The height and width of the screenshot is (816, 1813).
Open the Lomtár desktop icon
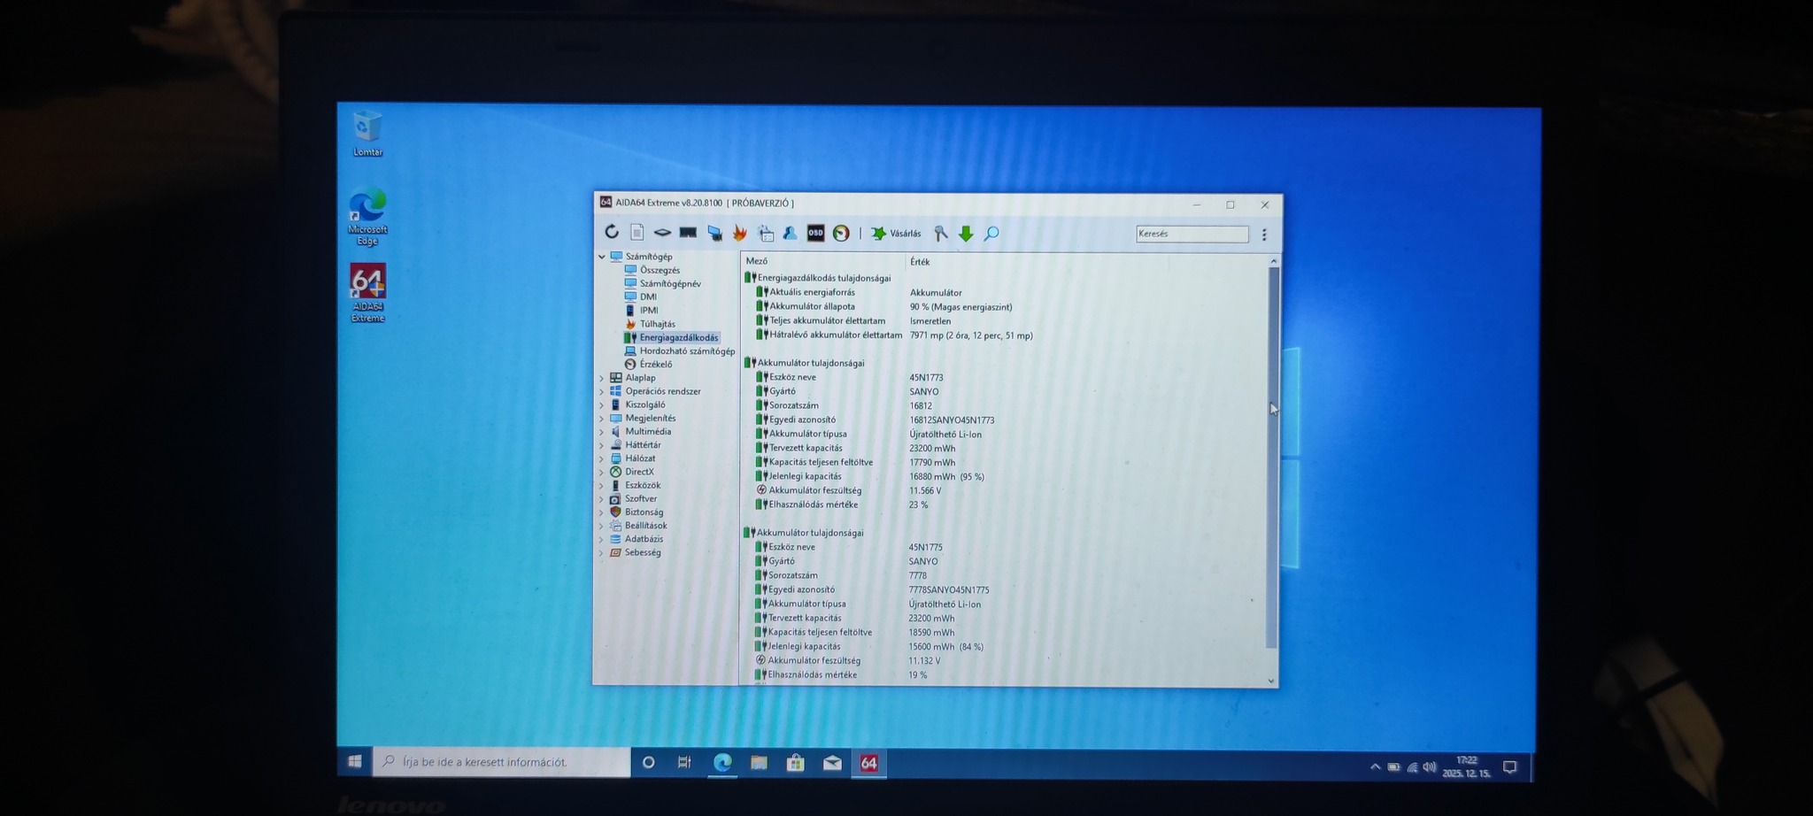(367, 133)
